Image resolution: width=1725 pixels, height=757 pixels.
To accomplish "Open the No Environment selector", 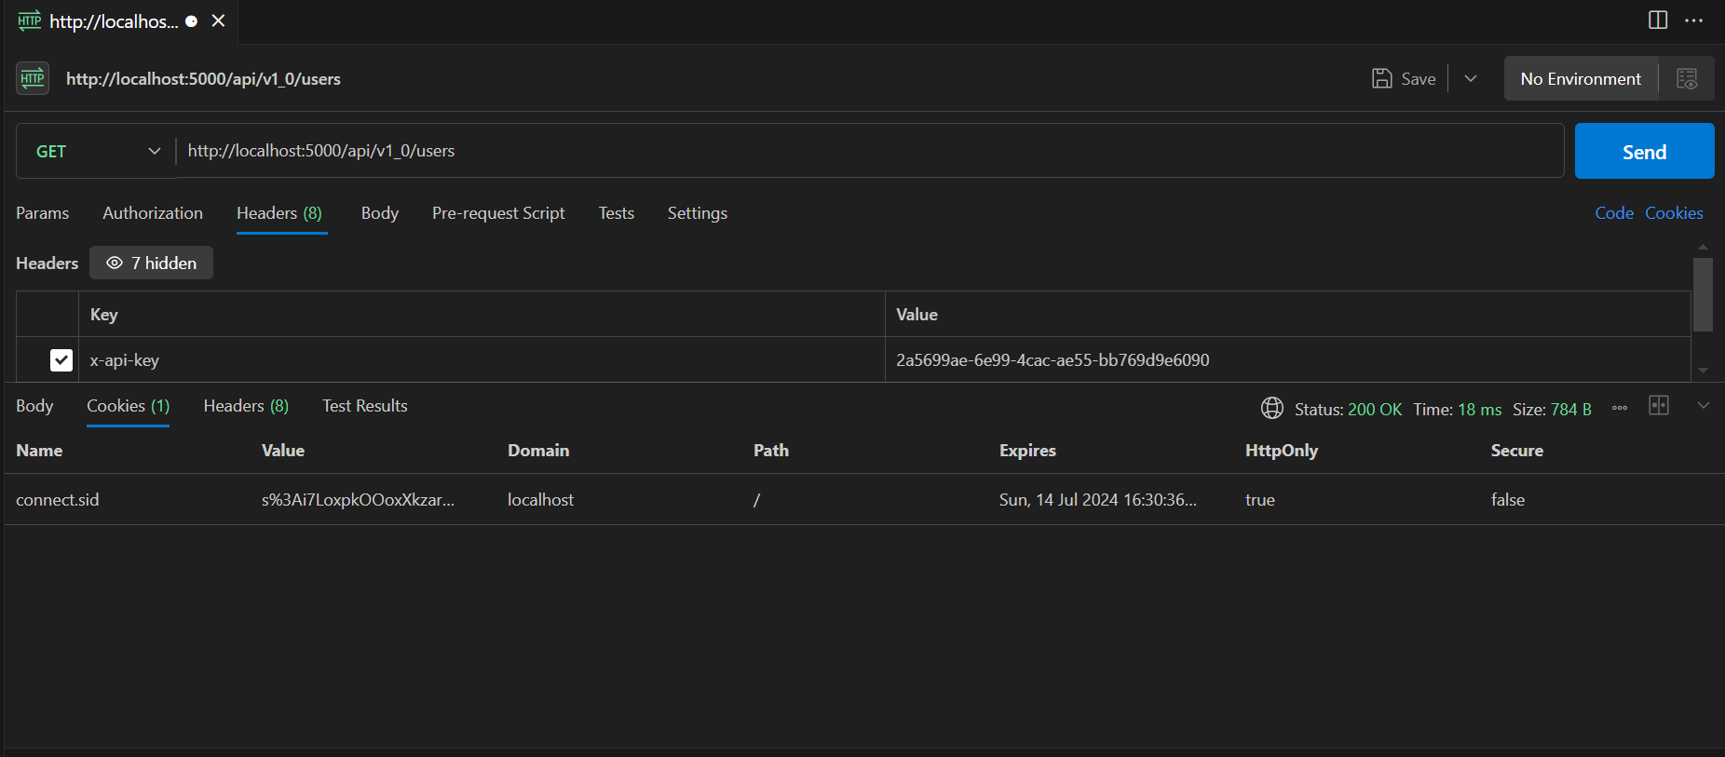I will tap(1581, 78).
